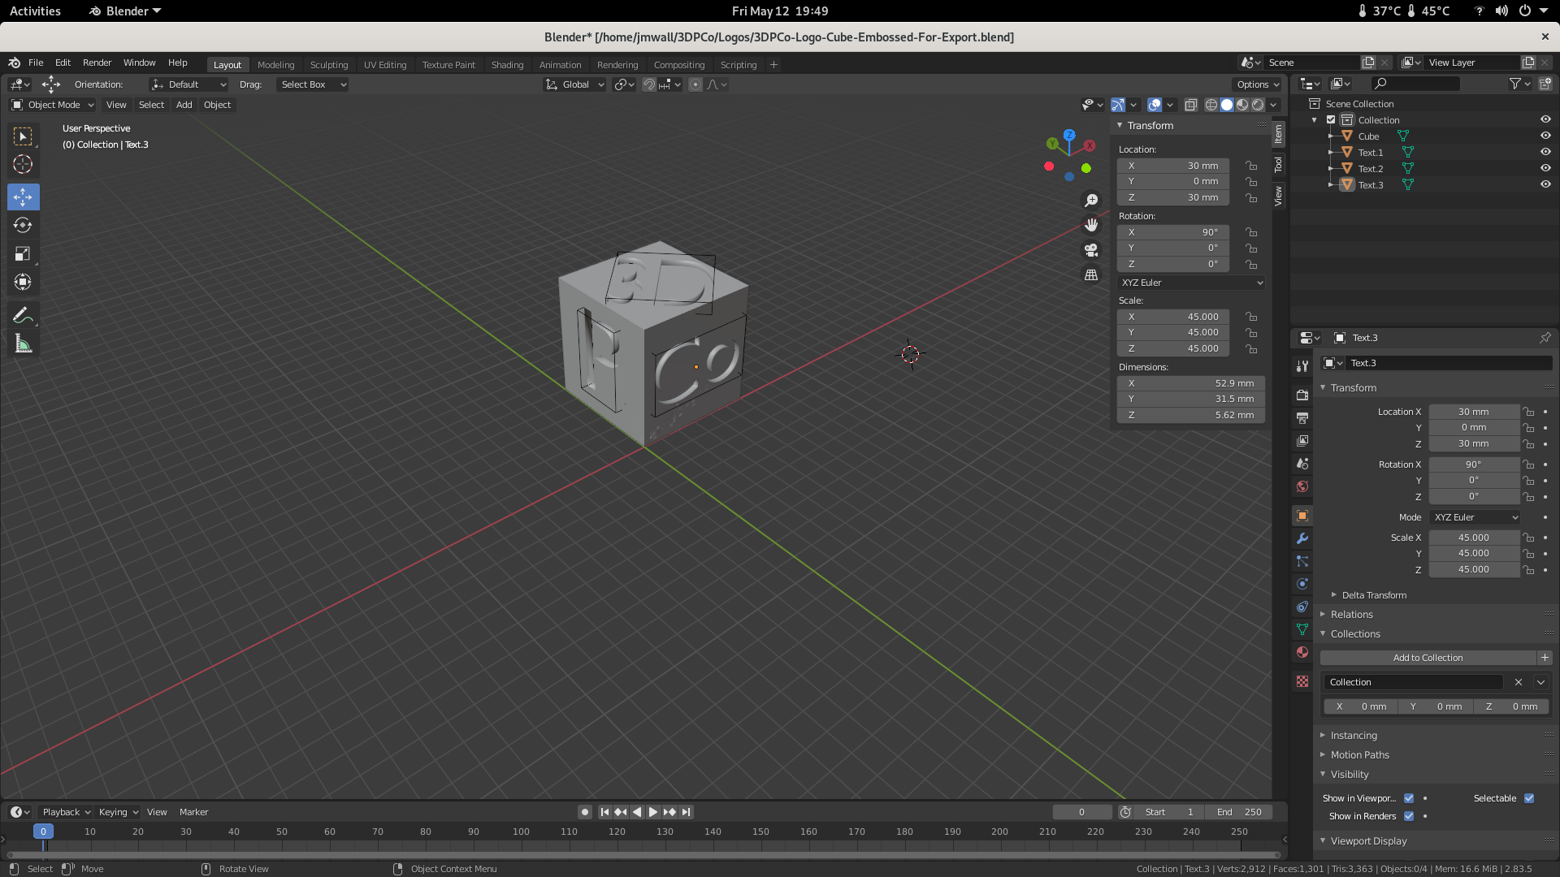Activate the Scale tool
Viewport: 1560px width, 877px height.
[x=23, y=253]
